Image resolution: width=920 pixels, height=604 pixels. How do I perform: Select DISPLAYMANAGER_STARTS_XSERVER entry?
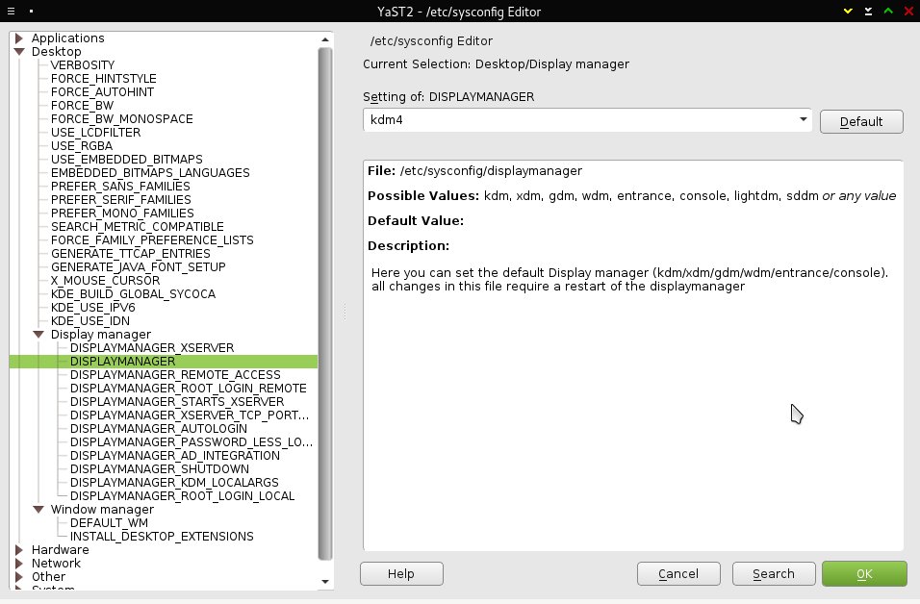pyautogui.click(x=177, y=402)
